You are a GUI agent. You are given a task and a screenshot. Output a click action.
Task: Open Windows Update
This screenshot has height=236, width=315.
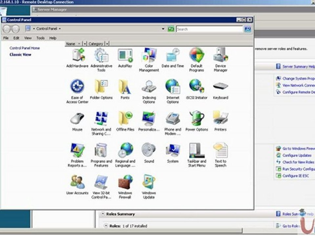pos(149,187)
